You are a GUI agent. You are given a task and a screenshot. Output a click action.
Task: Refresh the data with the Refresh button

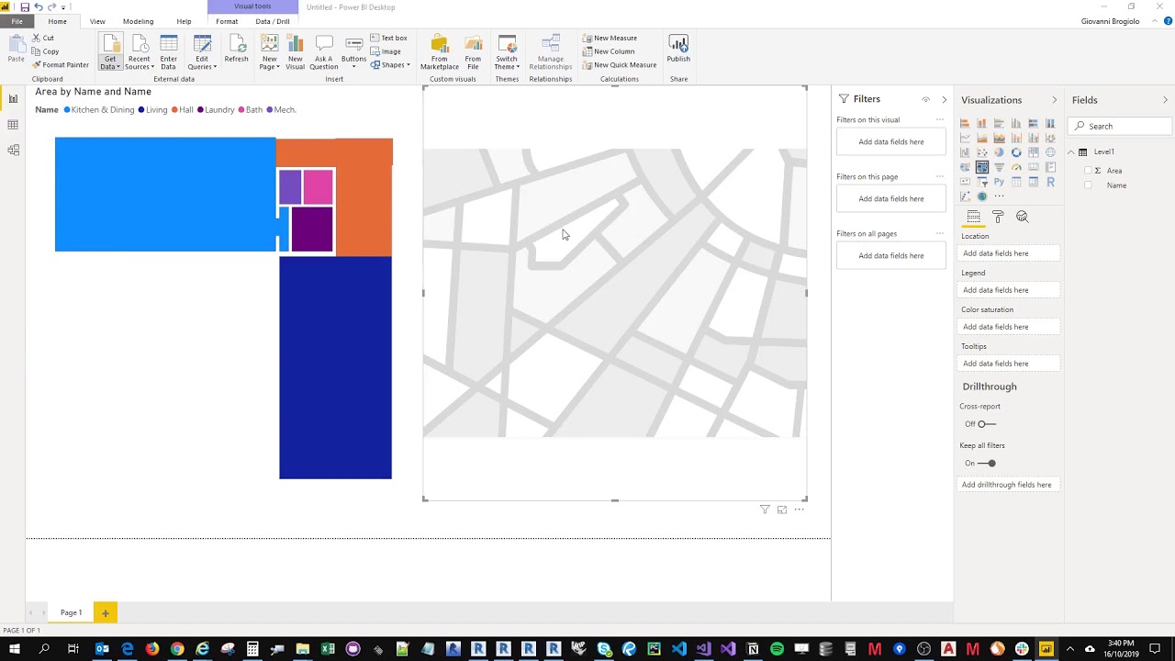coord(236,49)
